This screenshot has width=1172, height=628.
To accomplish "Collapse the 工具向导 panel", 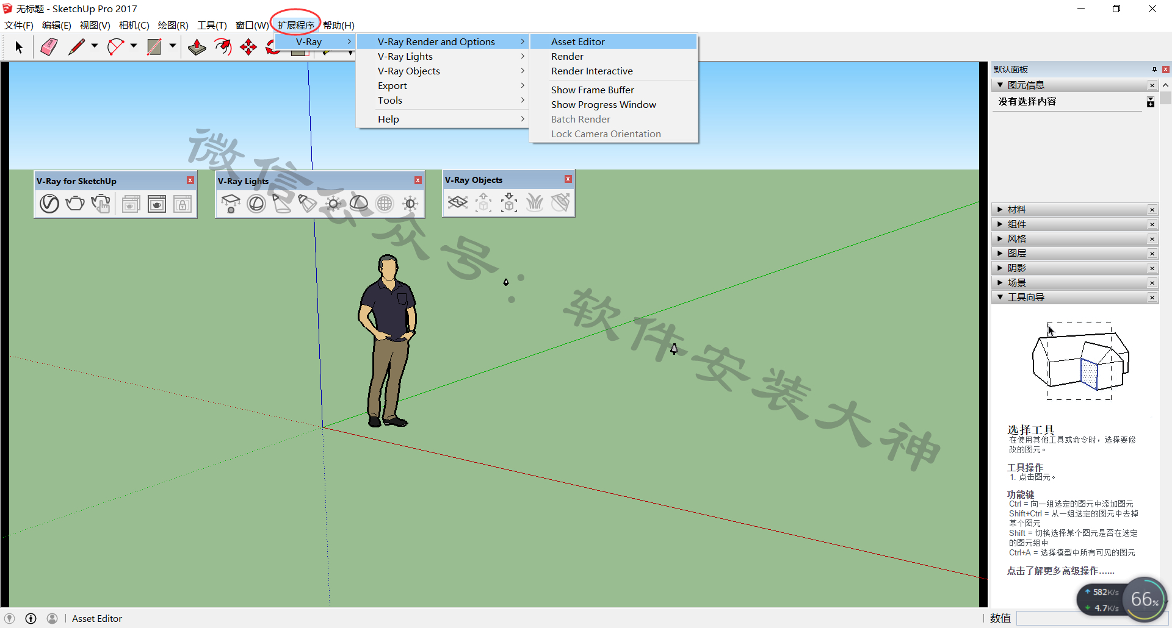I will tap(1000, 298).
